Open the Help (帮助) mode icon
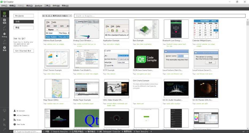 pyautogui.click(x=5, y=48)
